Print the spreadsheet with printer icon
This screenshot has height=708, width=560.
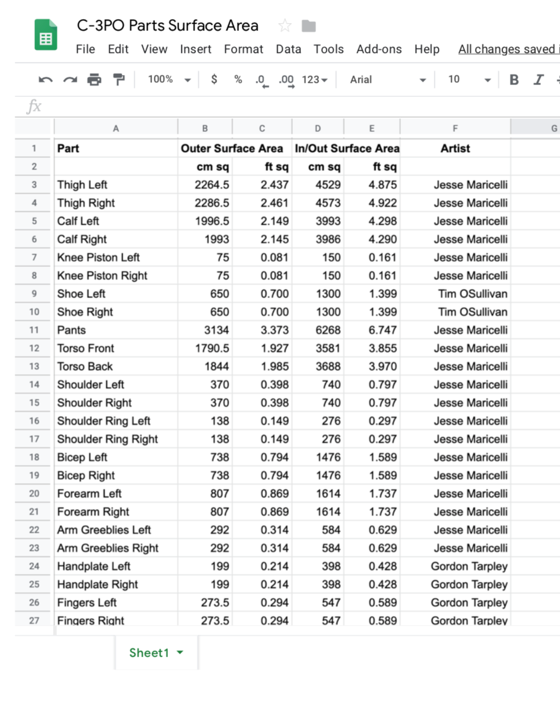[94, 79]
